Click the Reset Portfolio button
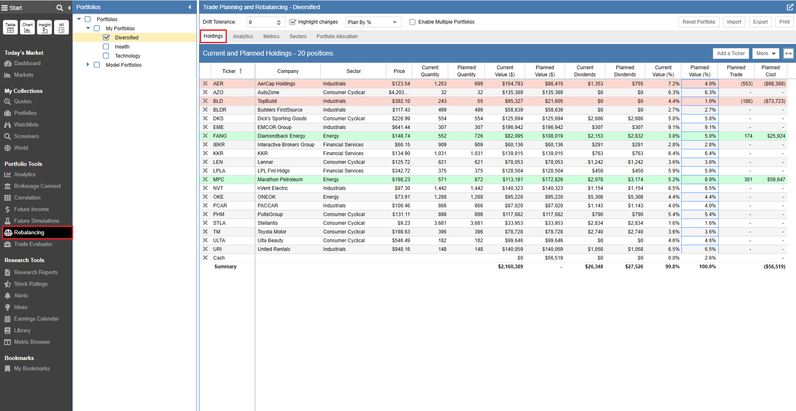The image size is (796, 411). (x=698, y=22)
